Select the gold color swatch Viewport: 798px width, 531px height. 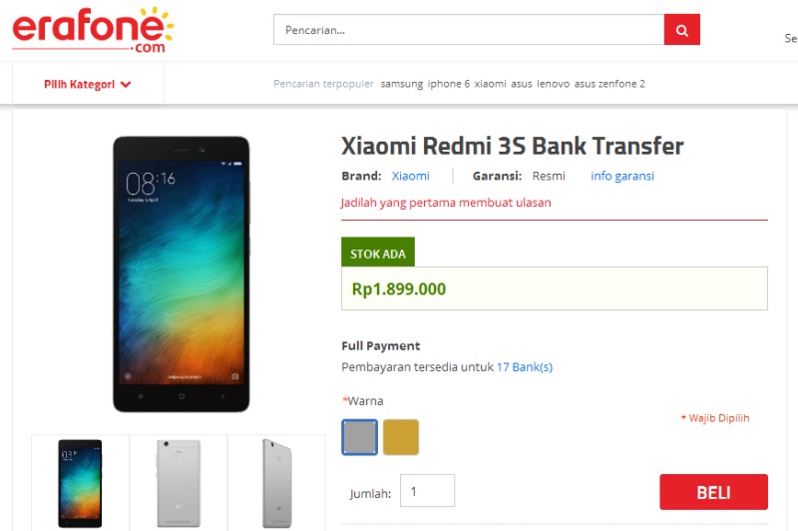pos(401,437)
